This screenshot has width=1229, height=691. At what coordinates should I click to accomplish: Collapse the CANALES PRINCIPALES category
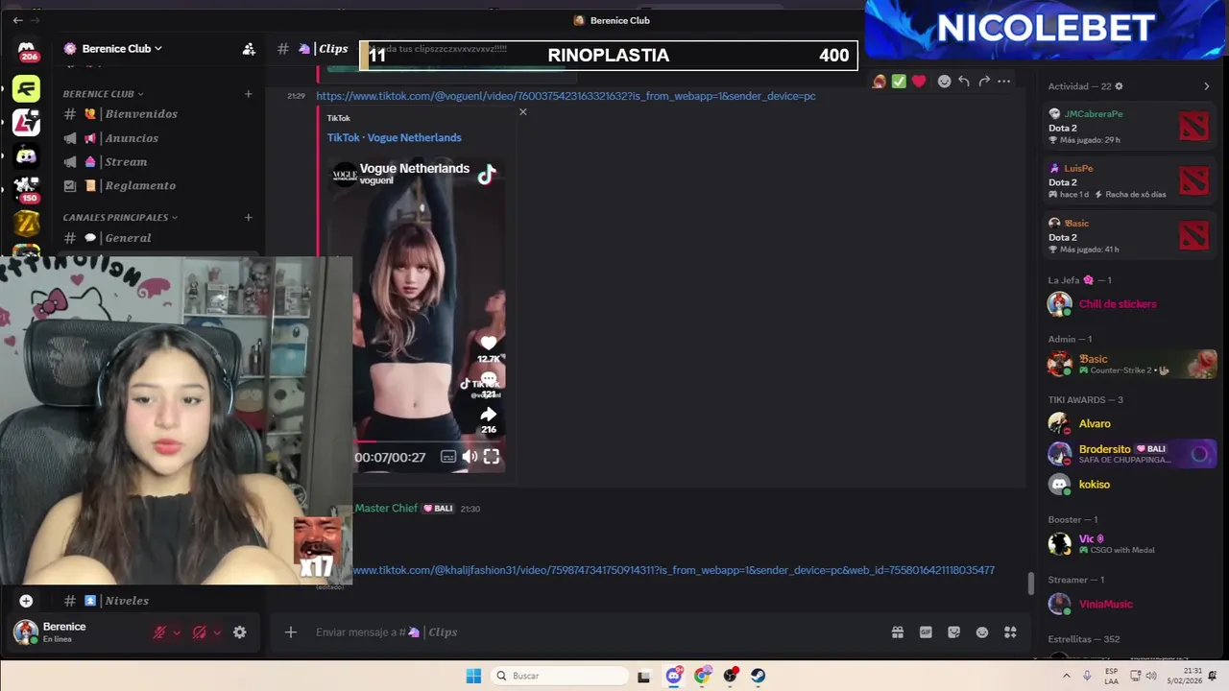pyautogui.click(x=120, y=217)
